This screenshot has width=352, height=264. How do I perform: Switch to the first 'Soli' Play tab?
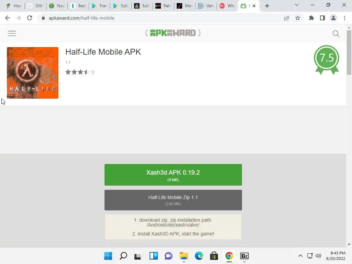(x=121, y=6)
